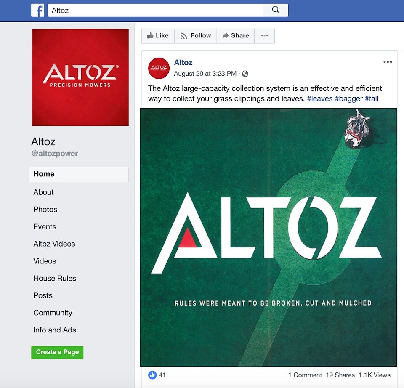404x388 pixels.
Task: Click in the Facebook search field
Action: 156,10
